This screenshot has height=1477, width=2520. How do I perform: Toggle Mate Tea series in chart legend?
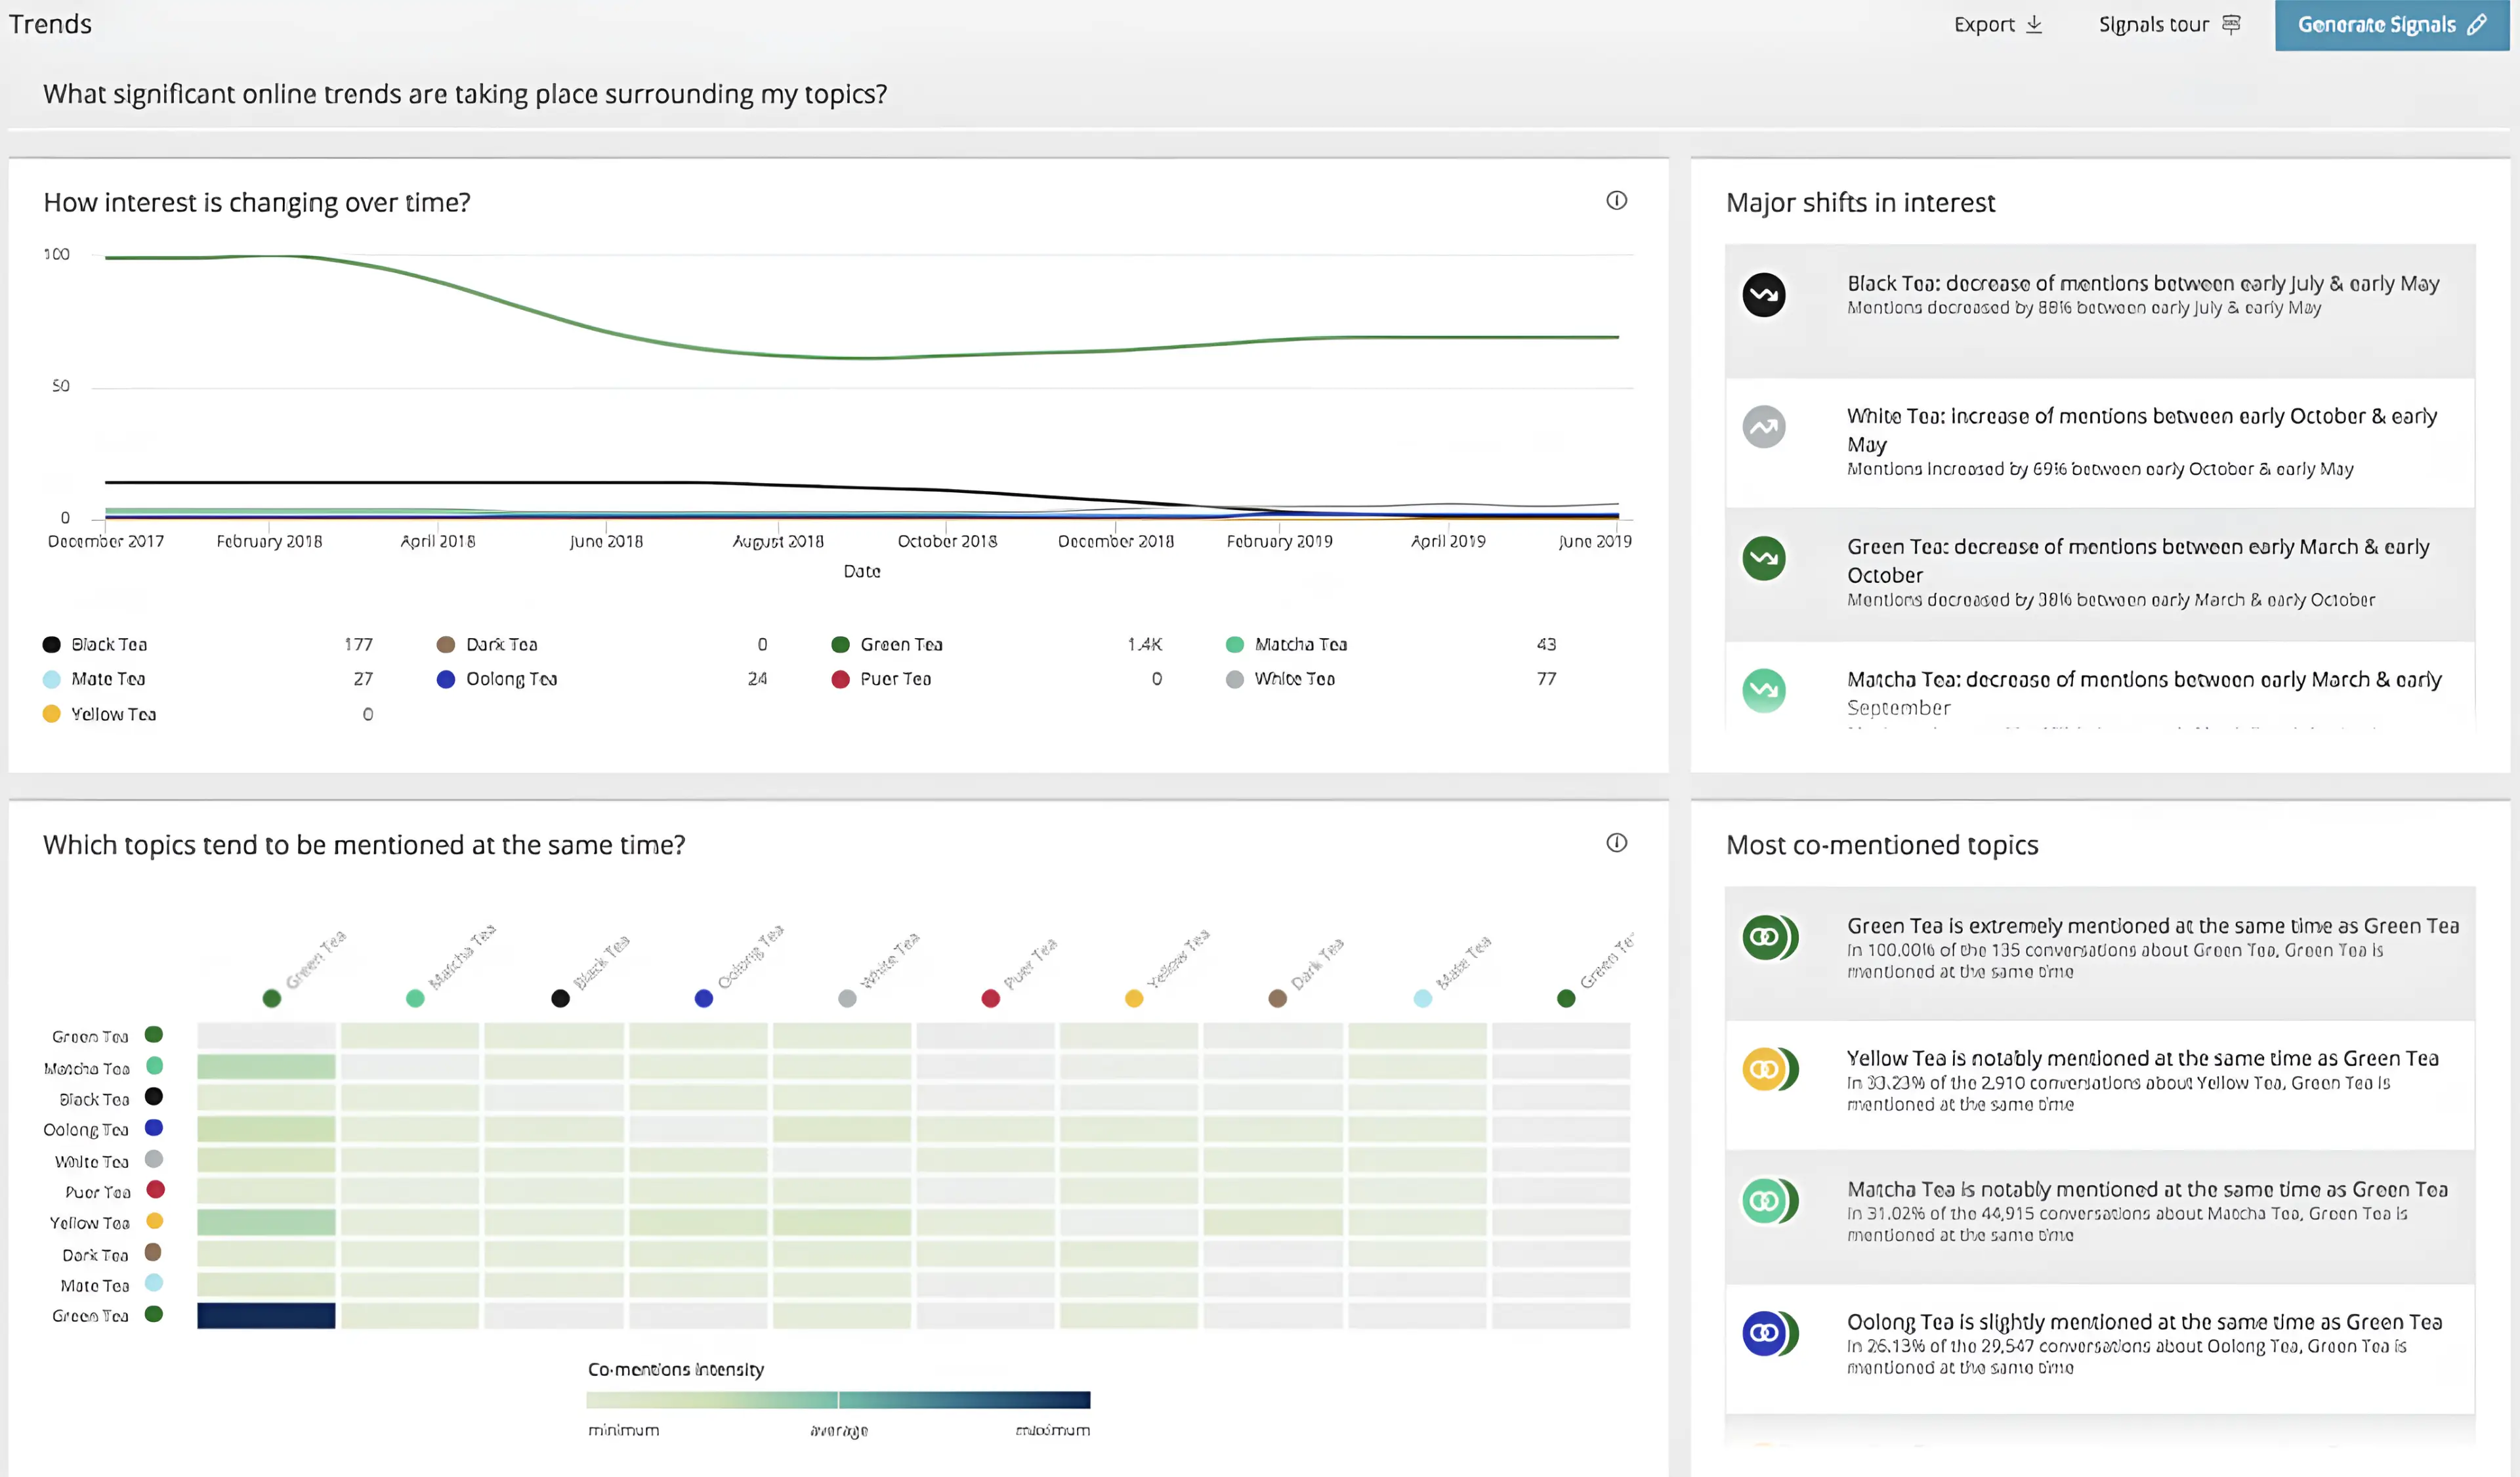[x=94, y=679]
